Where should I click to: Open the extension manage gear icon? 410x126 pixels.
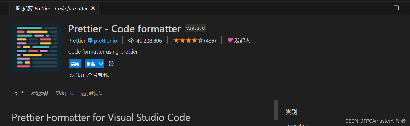(x=111, y=64)
